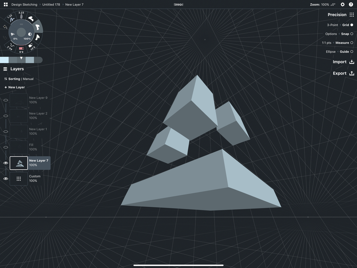357x268 pixels.
Task: Open the Design Sketching breadcrumb menu
Action: (x=24, y=4)
